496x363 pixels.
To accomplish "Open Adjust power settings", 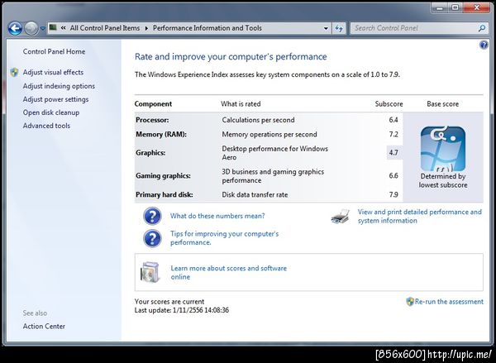I will [55, 99].
